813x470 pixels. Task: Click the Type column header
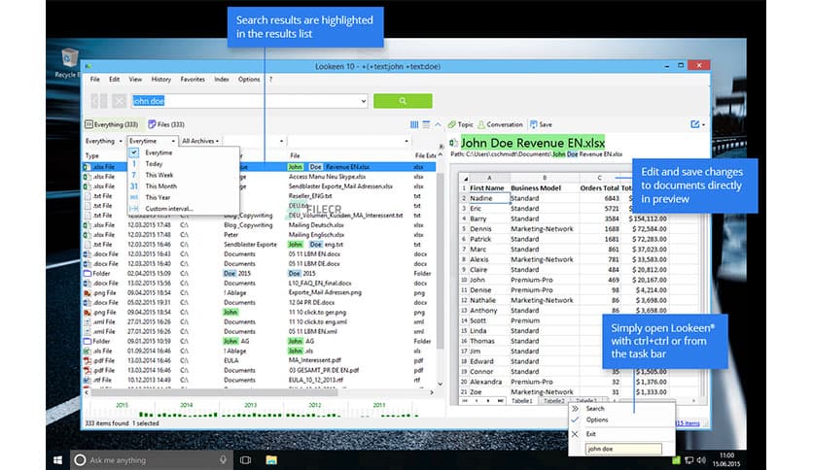pyautogui.click(x=92, y=155)
